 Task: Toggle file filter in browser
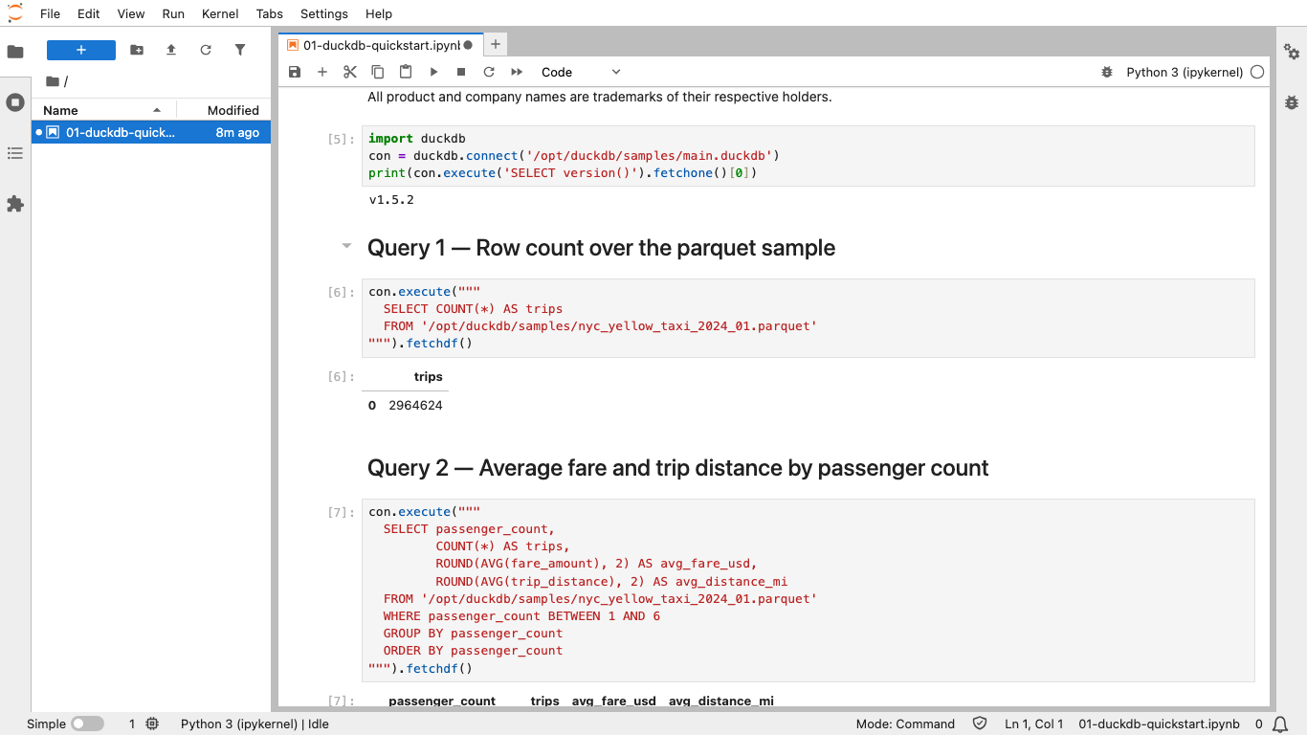click(240, 50)
